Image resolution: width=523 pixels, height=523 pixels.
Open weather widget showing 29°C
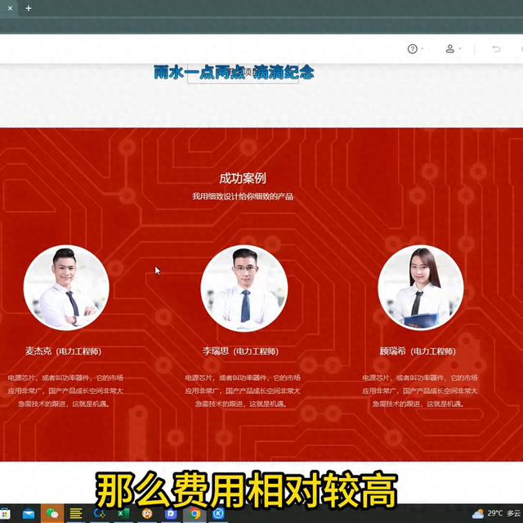pyautogui.click(x=496, y=513)
